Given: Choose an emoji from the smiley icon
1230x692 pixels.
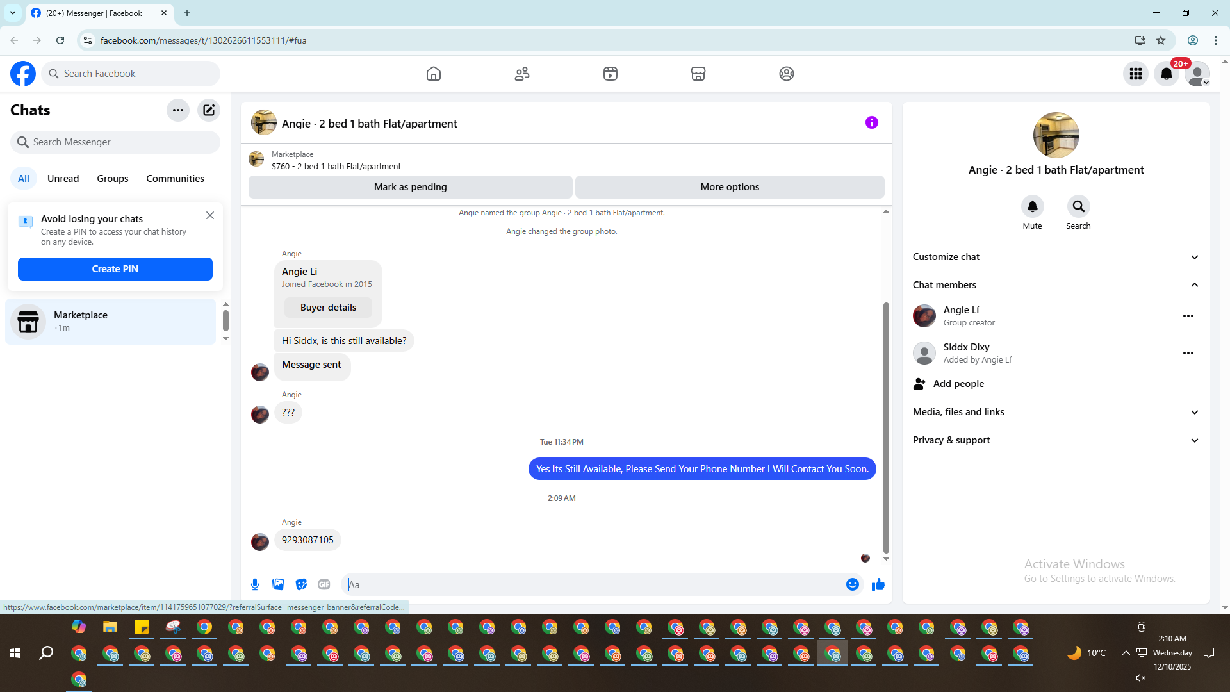Looking at the screenshot, I should pos(852,584).
